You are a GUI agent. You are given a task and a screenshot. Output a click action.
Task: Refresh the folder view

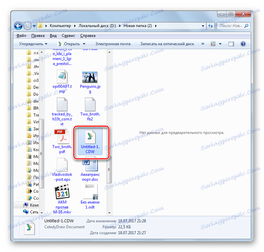tap(210, 26)
